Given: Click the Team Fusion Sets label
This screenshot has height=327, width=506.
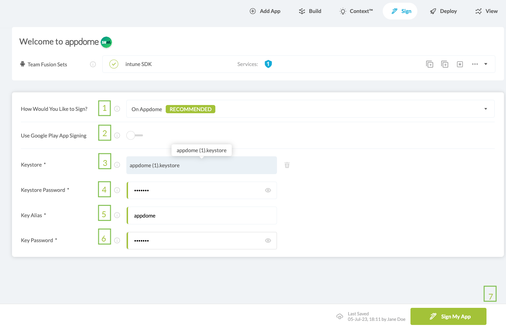Looking at the screenshot, I should pyautogui.click(x=47, y=64).
